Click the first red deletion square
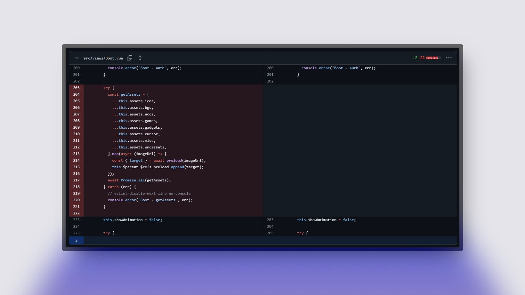The image size is (525, 295). 427,58
